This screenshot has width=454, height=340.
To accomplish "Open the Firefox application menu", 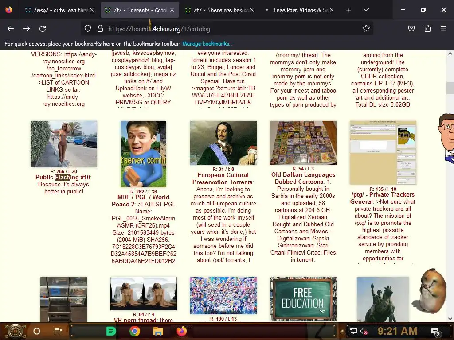I will 443,28.
